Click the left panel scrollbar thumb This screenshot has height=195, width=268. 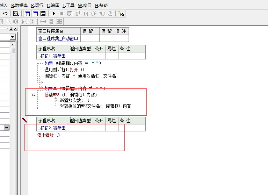tap(13, 50)
